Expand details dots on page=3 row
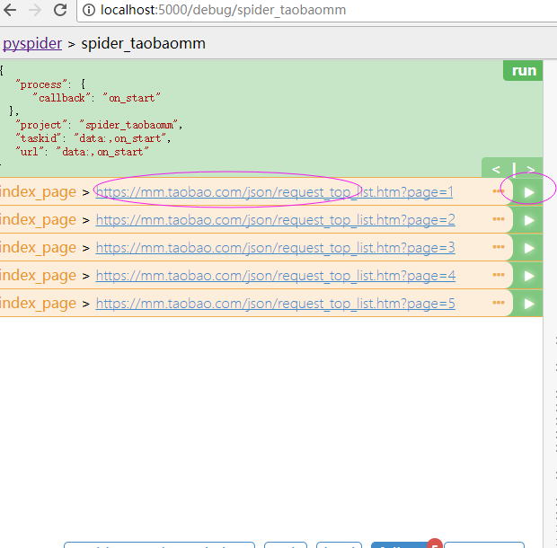Image resolution: width=557 pixels, height=548 pixels. (499, 247)
